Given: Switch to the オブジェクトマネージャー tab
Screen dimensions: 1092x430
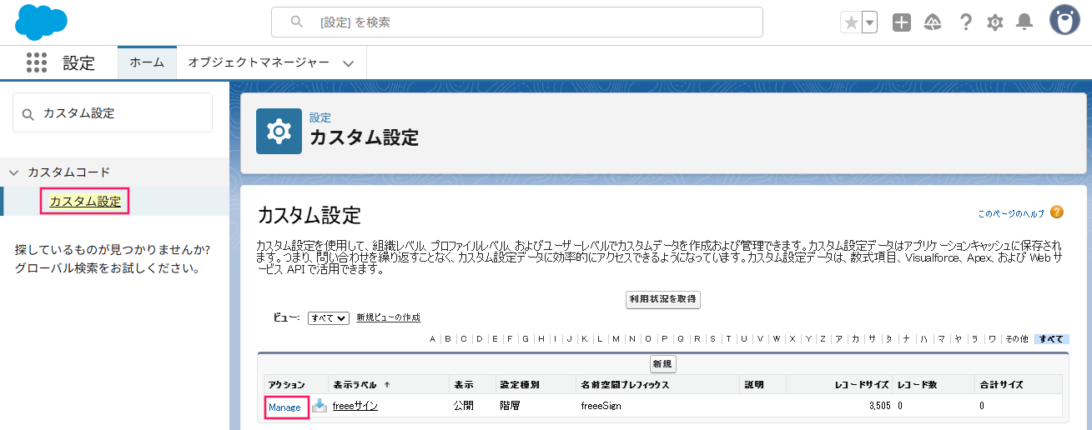Looking at the screenshot, I should pyautogui.click(x=259, y=62).
